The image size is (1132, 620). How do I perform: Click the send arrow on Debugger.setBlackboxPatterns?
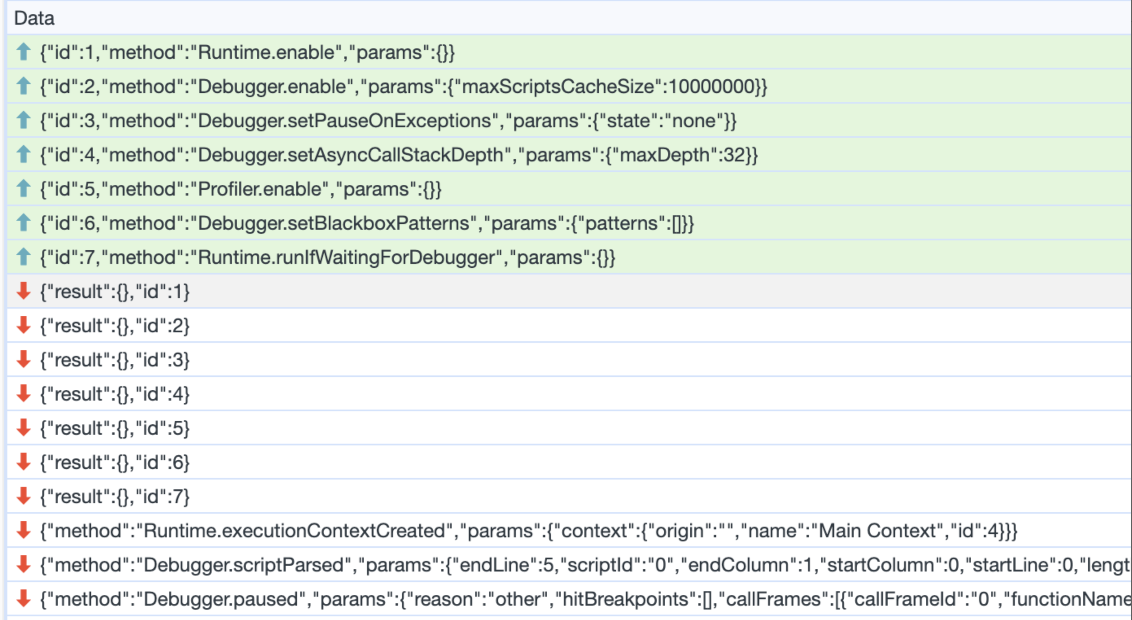click(x=23, y=223)
